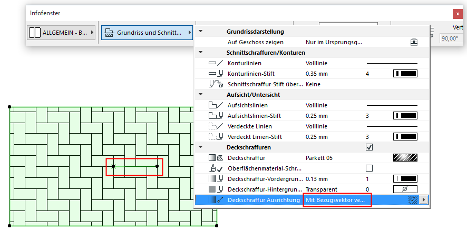
Task: Click the right endpoint of the hatch vector handle
Action: click(x=157, y=166)
